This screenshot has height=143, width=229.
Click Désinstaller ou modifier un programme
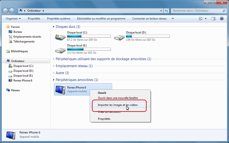coord(101,19)
